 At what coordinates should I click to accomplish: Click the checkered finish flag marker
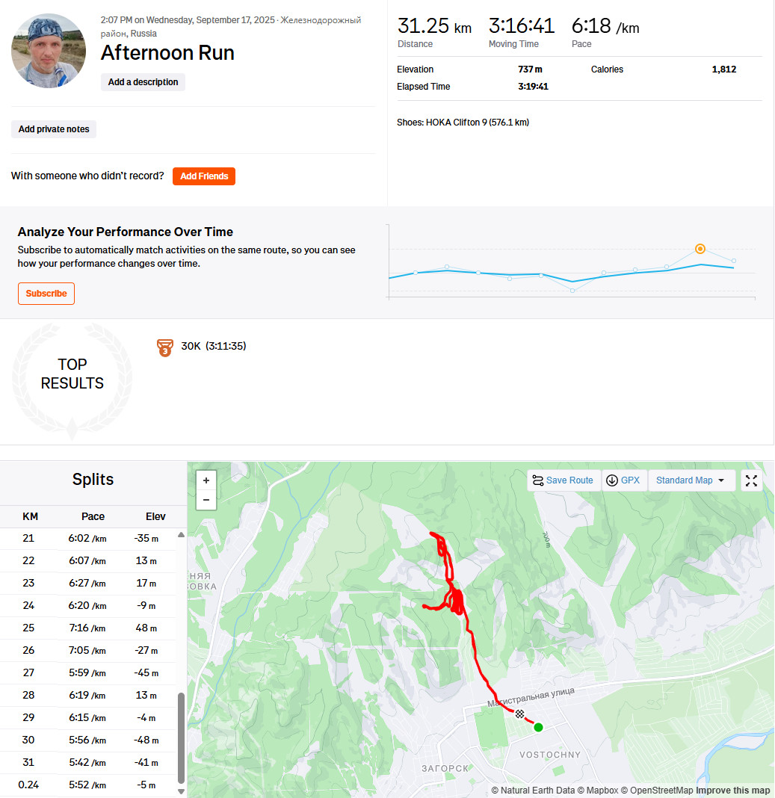tap(519, 714)
